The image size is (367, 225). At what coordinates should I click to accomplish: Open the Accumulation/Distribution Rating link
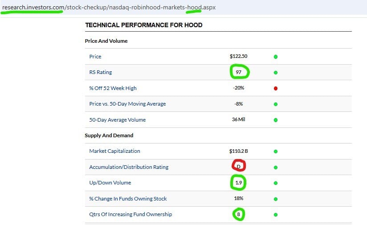129,167
